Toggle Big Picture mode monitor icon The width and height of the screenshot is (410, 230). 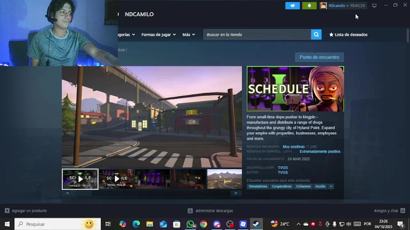coord(374,5)
